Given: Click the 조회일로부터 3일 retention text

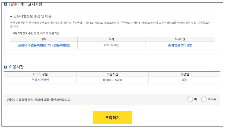Looking at the screenshot, I should click(180, 45).
